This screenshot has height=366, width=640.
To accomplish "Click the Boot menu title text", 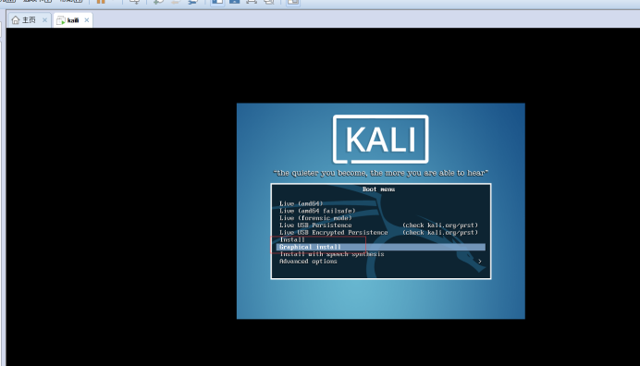I will [x=378, y=189].
